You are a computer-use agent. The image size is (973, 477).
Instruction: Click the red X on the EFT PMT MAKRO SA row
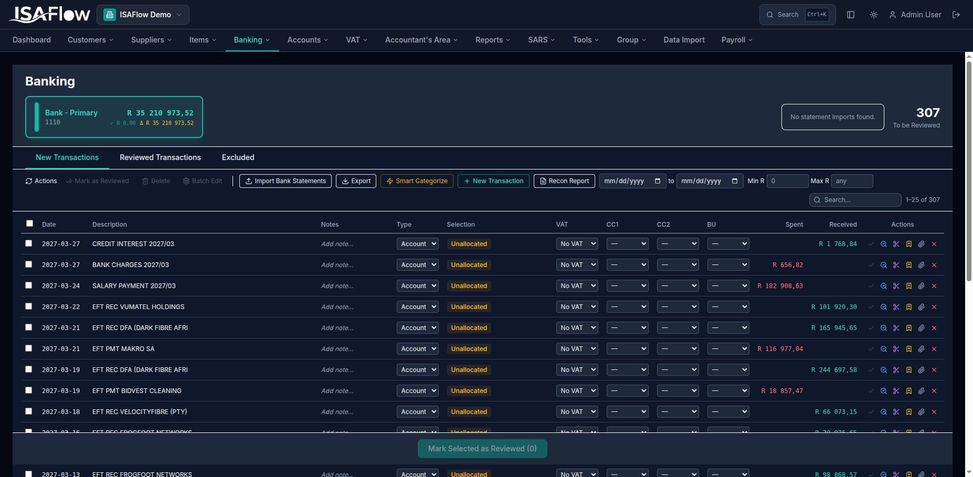click(x=934, y=349)
